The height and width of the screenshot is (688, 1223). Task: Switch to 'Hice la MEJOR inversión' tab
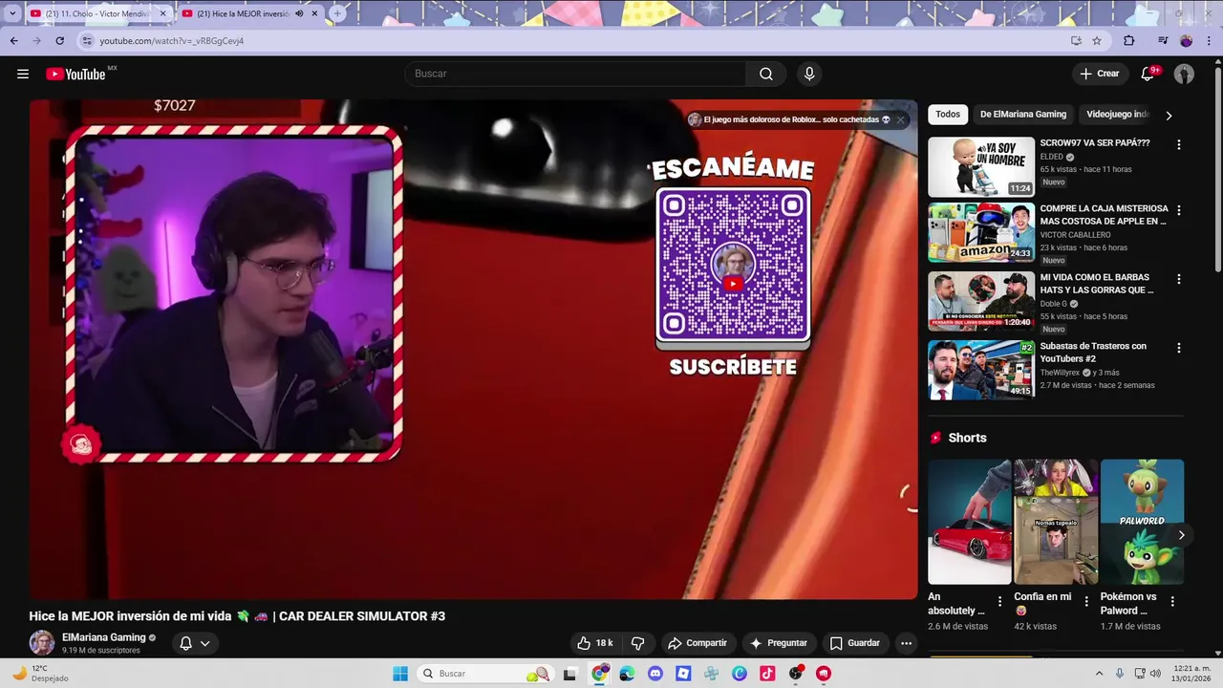click(x=250, y=13)
